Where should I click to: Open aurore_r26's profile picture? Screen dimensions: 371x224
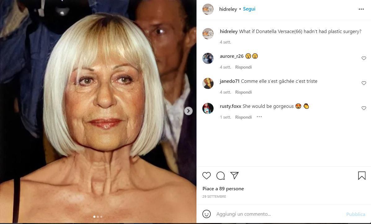point(208,58)
